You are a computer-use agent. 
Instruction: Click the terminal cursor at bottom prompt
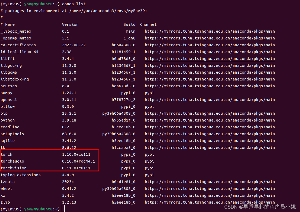click(63, 208)
